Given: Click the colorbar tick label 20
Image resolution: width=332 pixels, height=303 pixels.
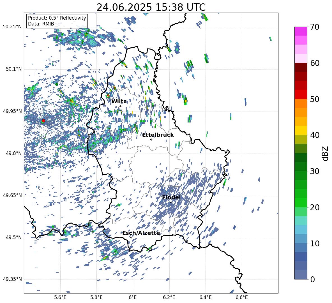Looking at the screenshot, I should click(x=314, y=207).
